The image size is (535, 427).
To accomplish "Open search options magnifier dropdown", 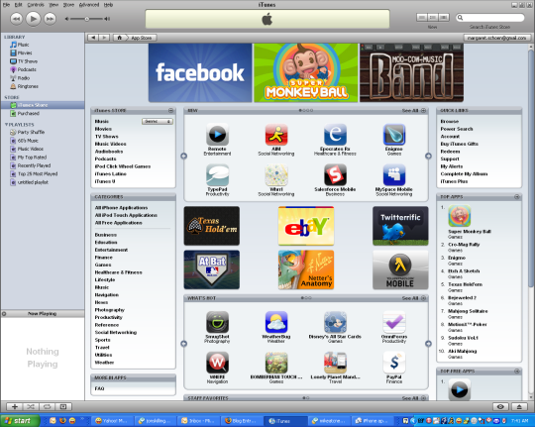I will 461,18.
